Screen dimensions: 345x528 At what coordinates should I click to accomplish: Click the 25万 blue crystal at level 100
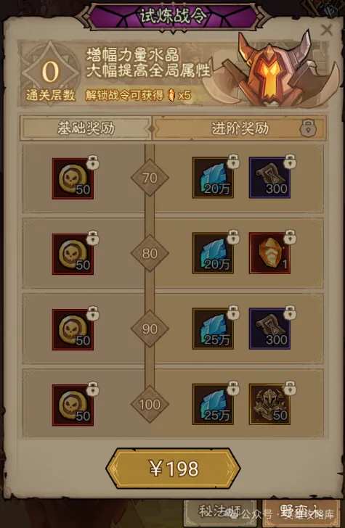(213, 404)
